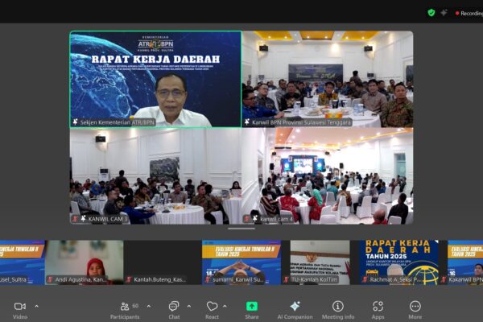
Task: Open the Participants panel
Action: (x=125, y=310)
